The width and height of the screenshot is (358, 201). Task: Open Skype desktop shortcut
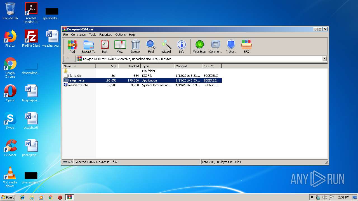[x=10, y=121]
